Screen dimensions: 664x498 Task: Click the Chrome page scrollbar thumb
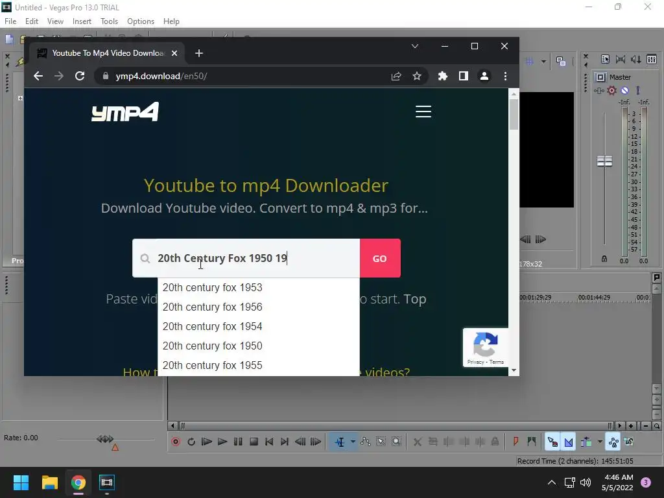point(514,114)
